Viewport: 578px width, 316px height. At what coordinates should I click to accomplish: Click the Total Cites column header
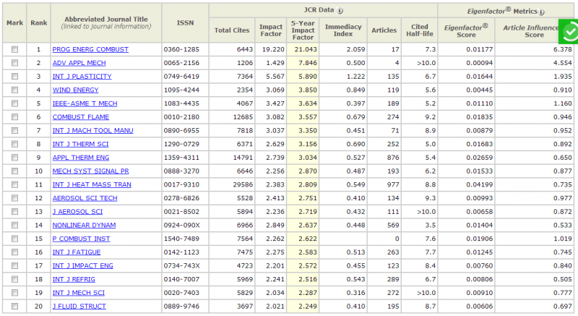tap(230, 30)
